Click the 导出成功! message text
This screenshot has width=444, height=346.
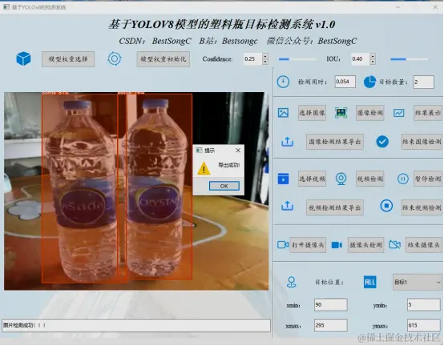tap(228, 165)
